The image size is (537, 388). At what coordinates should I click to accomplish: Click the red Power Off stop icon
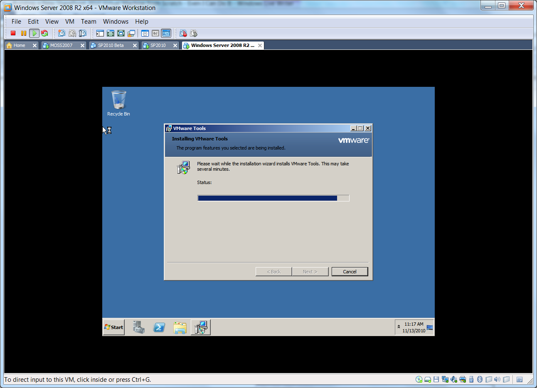coord(13,33)
